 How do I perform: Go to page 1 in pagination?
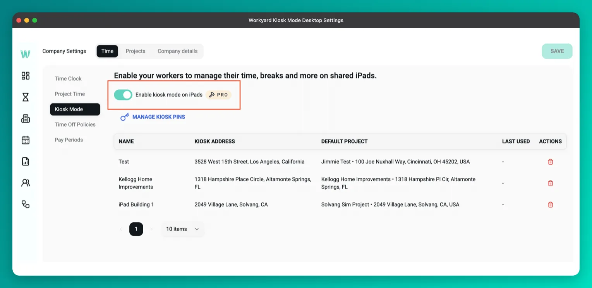[136, 229]
